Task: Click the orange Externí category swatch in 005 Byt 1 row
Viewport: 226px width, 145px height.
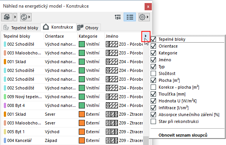Action: coord(82,132)
